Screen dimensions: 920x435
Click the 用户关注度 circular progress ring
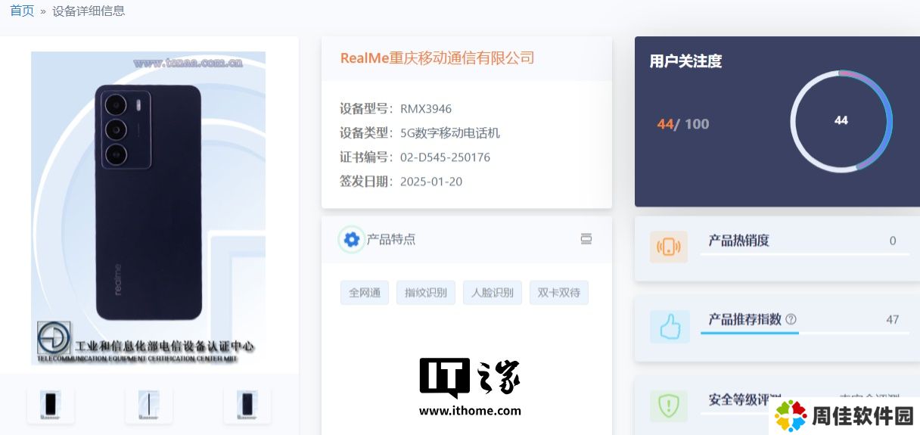(x=841, y=121)
